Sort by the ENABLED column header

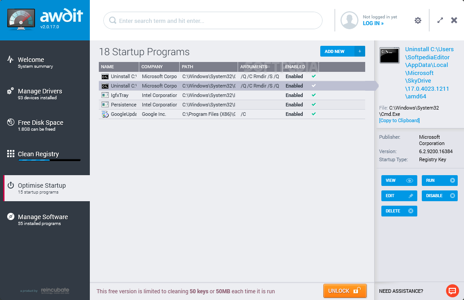[x=300, y=67]
